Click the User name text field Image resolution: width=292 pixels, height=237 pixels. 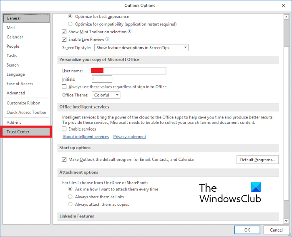coord(129,71)
